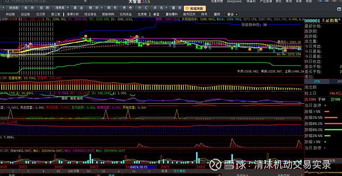Screen dimensions: 342x176
Task: Open the 龙虎榜 ranking page
Action: (x=142, y=14)
